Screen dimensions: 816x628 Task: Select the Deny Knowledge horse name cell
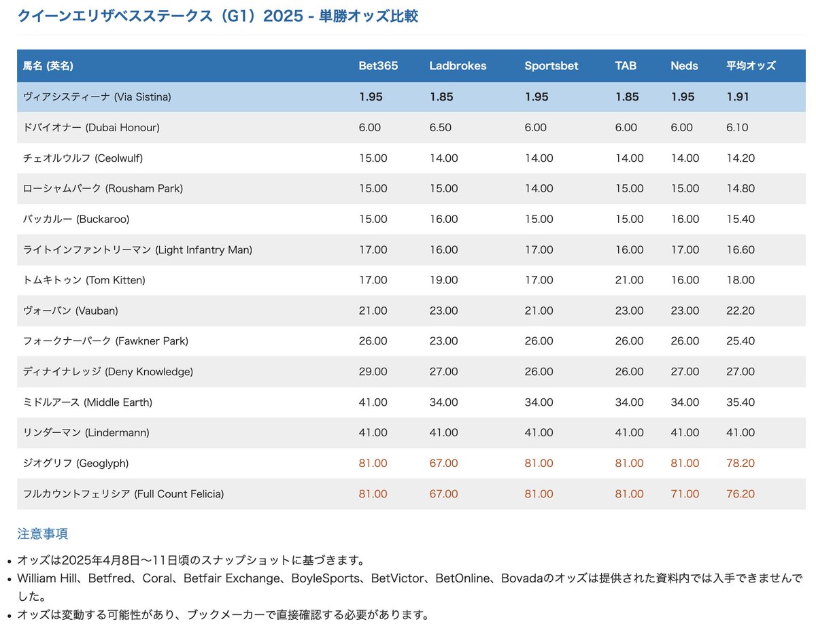pyautogui.click(x=107, y=372)
